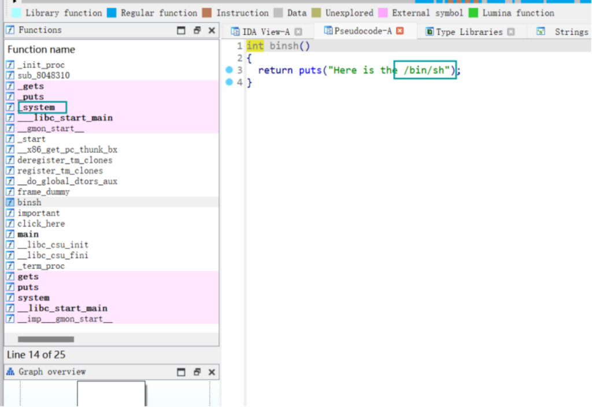592x407 pixels.
Task: Close the IDA View-A tab
Action: pos(298,32)
